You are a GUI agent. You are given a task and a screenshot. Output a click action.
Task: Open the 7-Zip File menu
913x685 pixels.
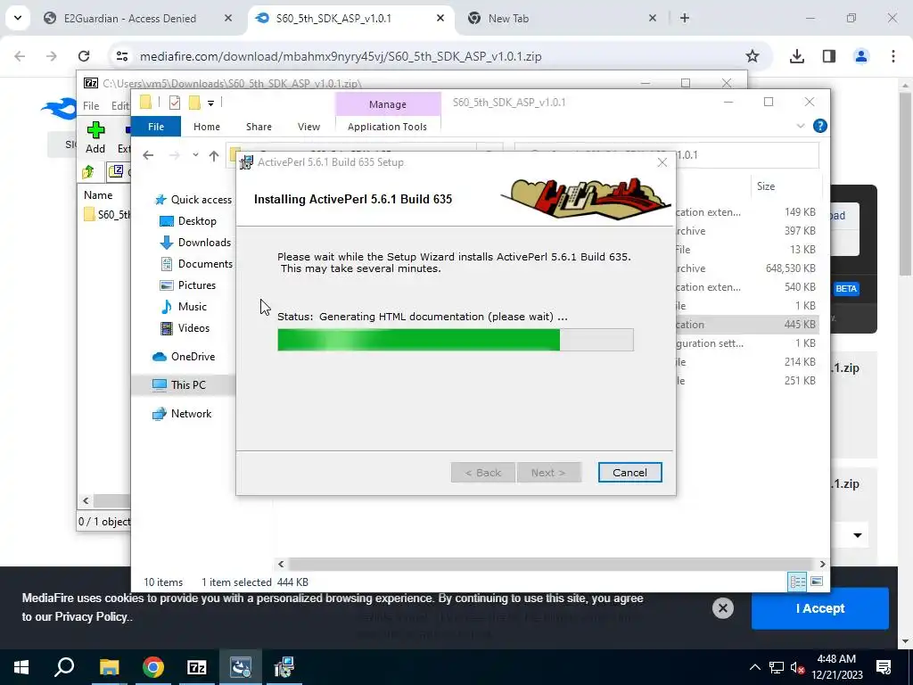point(91,105)
